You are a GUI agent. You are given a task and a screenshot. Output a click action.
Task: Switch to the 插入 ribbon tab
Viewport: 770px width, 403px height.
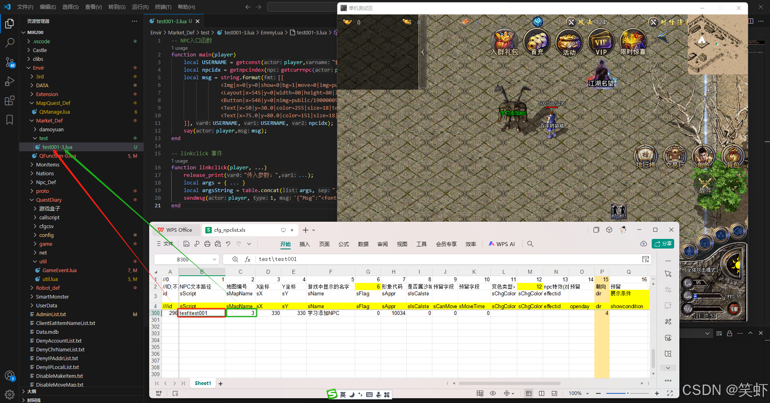tap(305, 244)
